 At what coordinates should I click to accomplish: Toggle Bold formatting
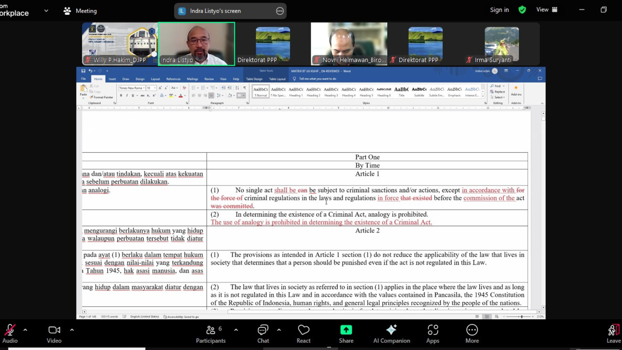(x=121, y=95)
